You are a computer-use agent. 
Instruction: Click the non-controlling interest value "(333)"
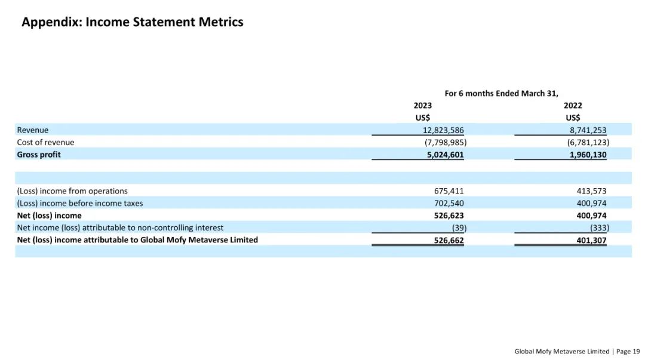[600, 227]
